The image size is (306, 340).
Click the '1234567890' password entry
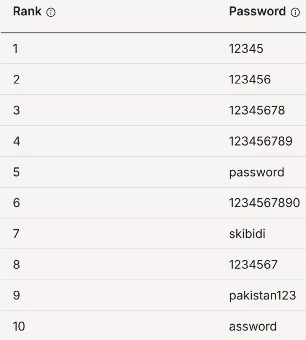264,203
